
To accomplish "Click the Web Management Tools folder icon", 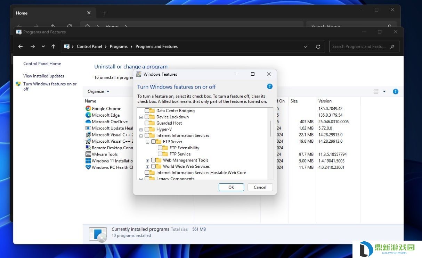I will click(x=158, y=160).
